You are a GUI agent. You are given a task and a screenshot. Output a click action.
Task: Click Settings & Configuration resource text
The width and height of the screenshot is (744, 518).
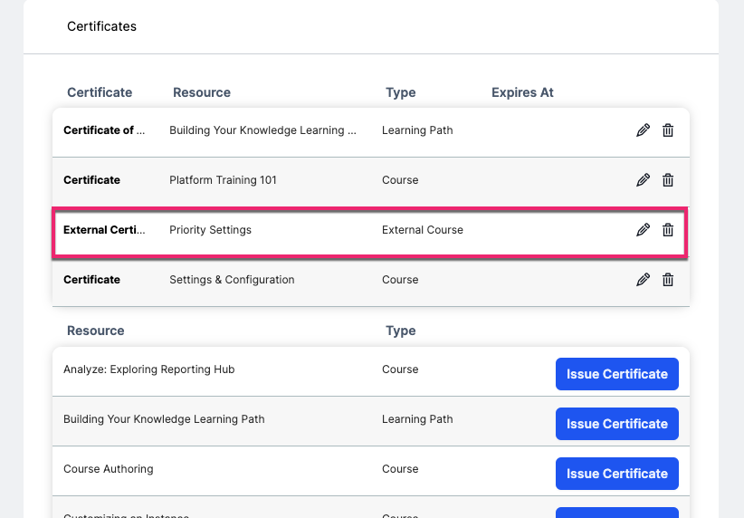pos(232,280)
